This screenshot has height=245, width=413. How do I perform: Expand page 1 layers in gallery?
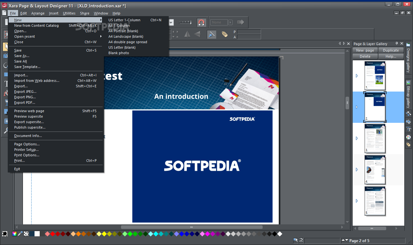(x=357, y=76)
